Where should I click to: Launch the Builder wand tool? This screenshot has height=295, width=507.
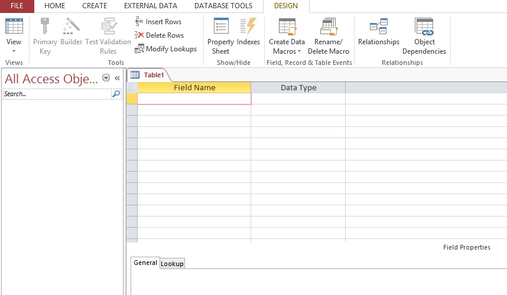[x=71, y=32]
